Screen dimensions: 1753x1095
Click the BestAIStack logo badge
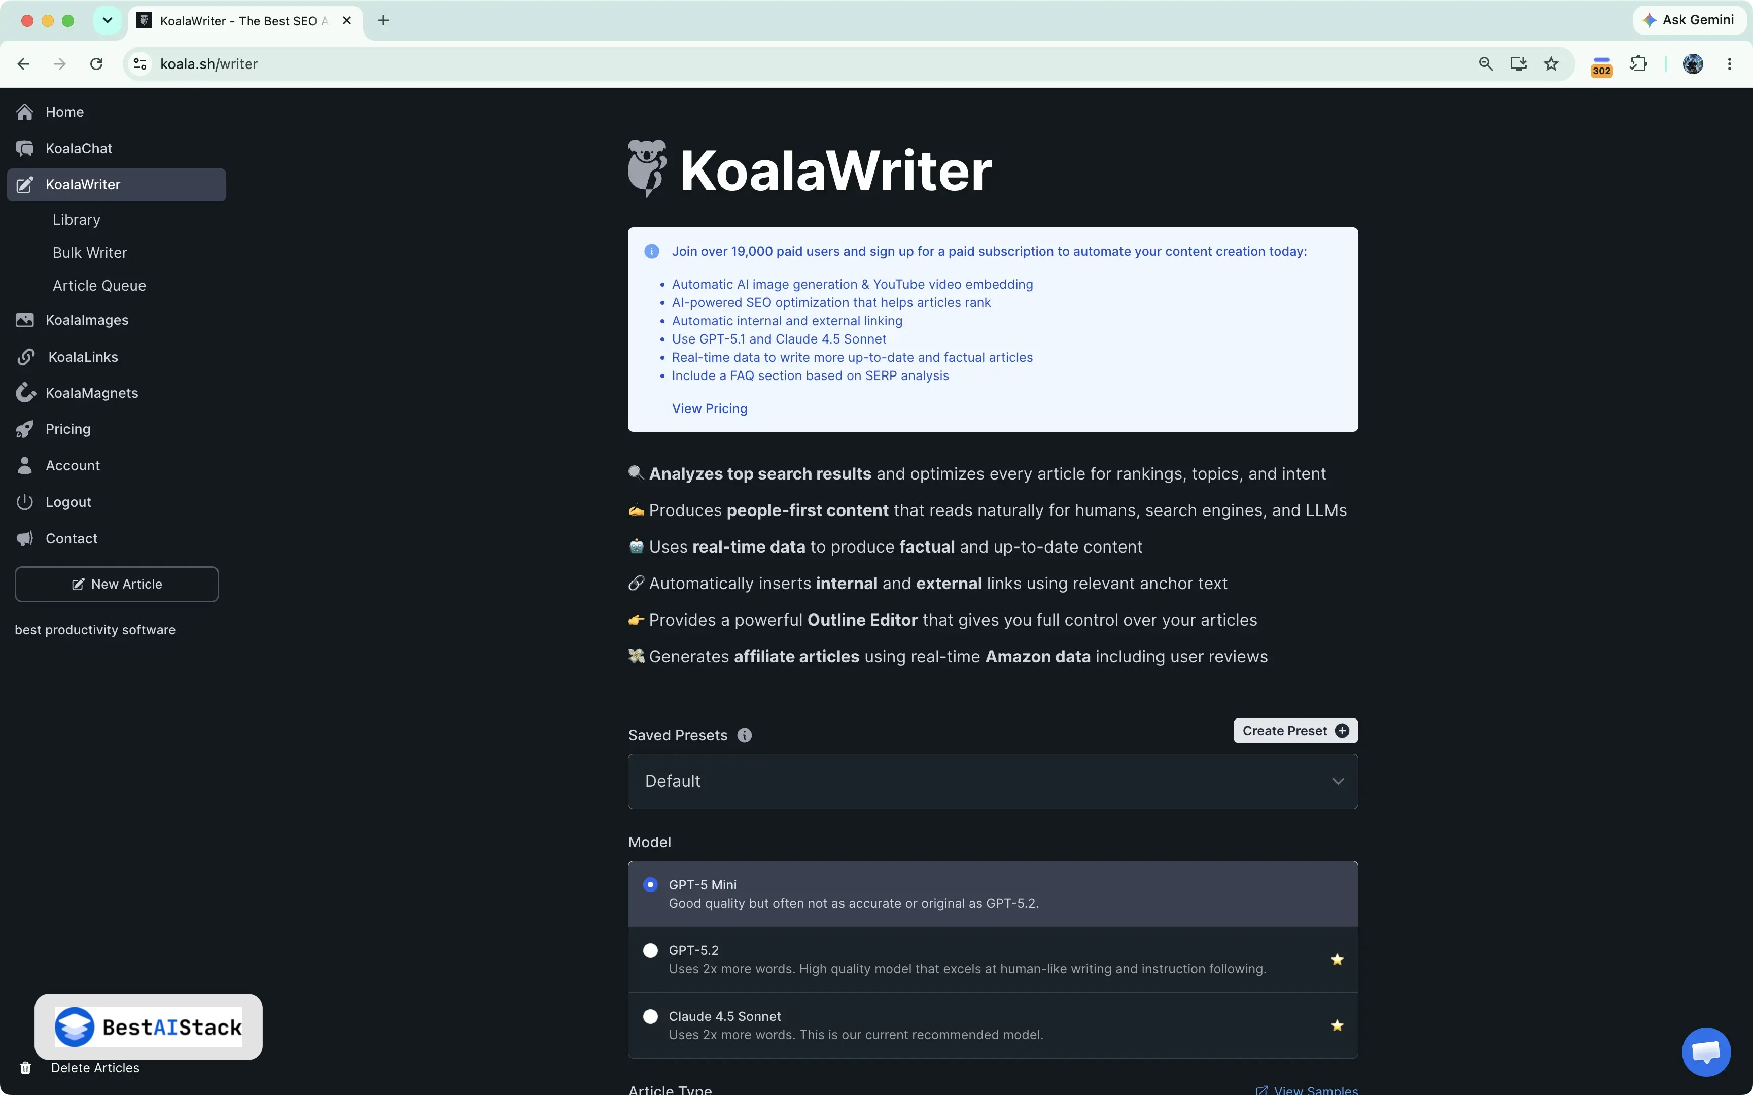coord(149,1027)
